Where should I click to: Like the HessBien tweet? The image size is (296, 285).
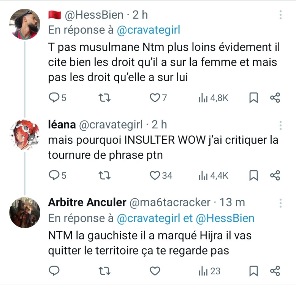[x=154, y=98]
